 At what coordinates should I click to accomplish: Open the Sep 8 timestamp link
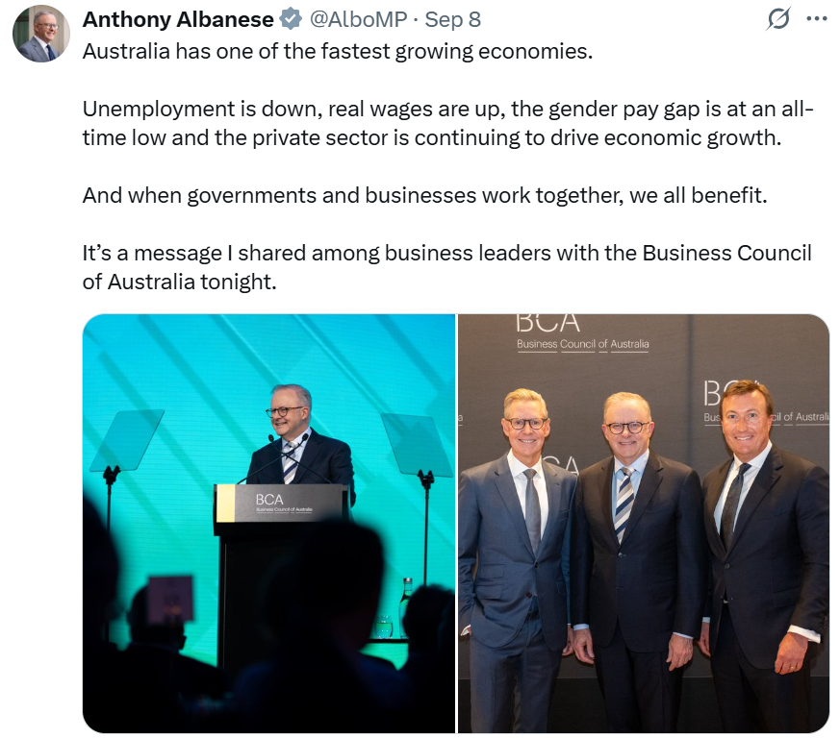tap(452, 19)
